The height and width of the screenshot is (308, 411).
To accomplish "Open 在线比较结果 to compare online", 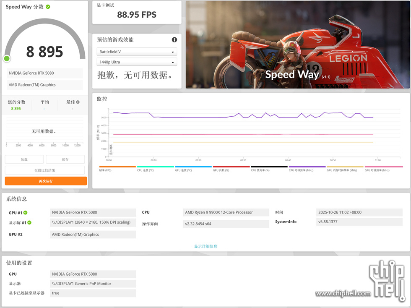I will tap(45, 170).
